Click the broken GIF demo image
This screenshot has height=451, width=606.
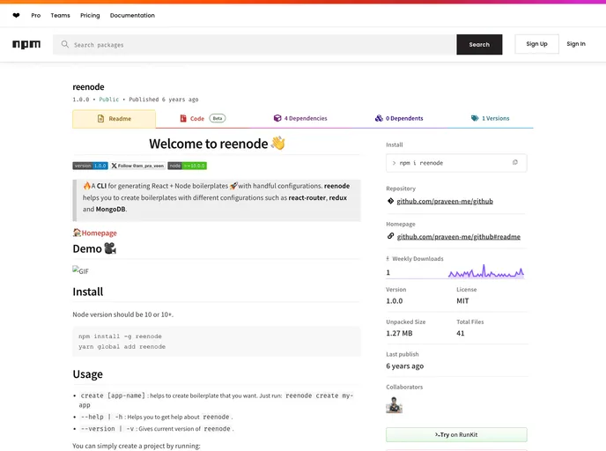(80, 270)
